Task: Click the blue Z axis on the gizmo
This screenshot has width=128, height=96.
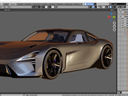Action: (x=111, y=13)
